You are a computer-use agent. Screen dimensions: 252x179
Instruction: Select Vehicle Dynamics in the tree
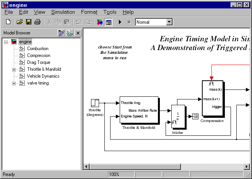tap(43, 76)
